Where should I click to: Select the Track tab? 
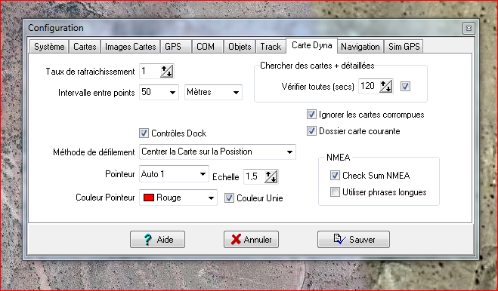click(x=271, y=47)
